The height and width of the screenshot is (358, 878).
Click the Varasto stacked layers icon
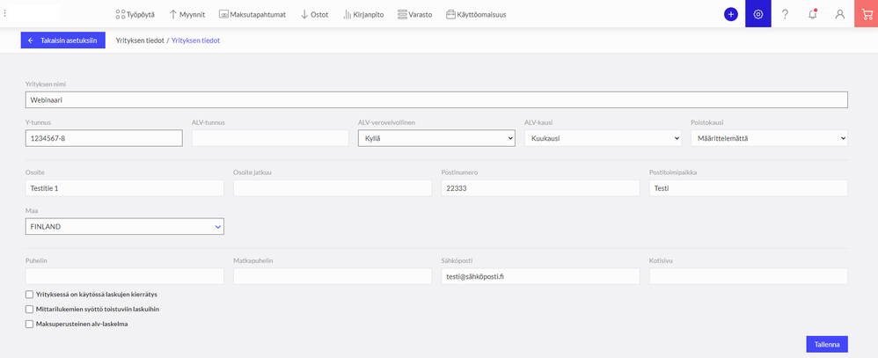pos(402,15)
